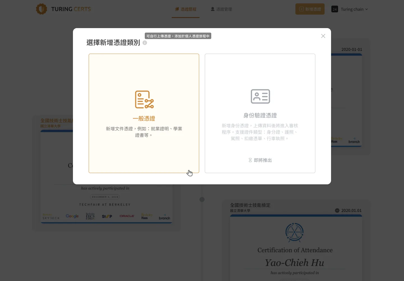Click the avatar badge labeled 24
Screen dimensions: 404x281
coord(335,9)
